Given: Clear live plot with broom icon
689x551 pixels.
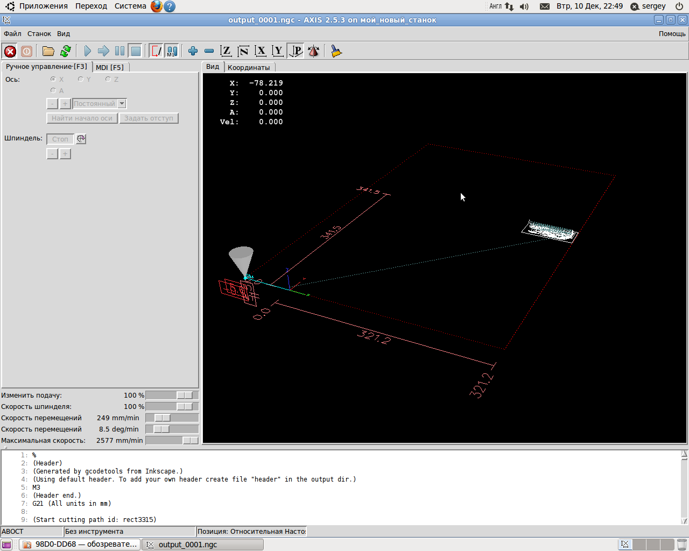Looking at the screenshot, I should [336, 51].
